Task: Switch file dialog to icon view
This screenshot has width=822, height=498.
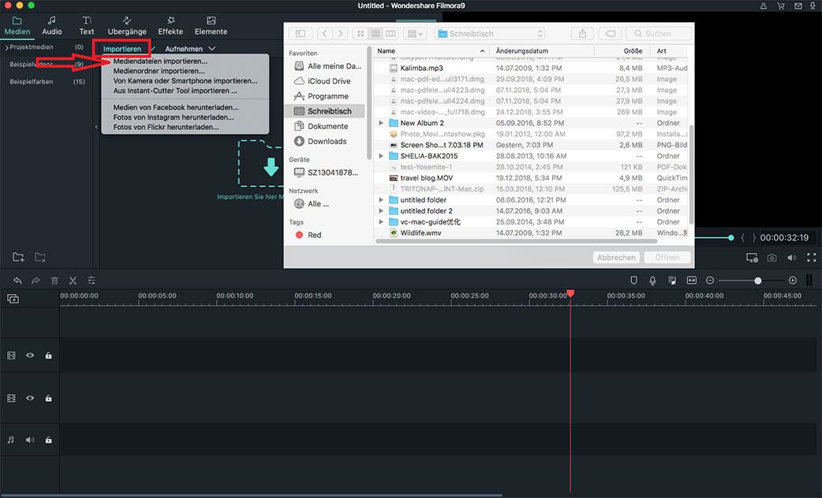Action: [x=361, y=34]
